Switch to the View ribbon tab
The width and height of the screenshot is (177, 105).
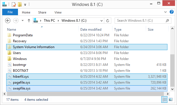[58, 12]
